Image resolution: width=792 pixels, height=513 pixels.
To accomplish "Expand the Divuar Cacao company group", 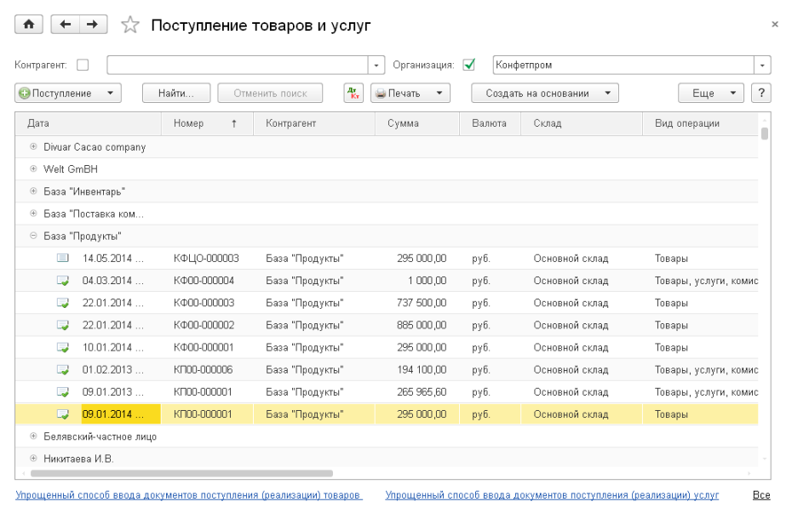I will (33, 147).
